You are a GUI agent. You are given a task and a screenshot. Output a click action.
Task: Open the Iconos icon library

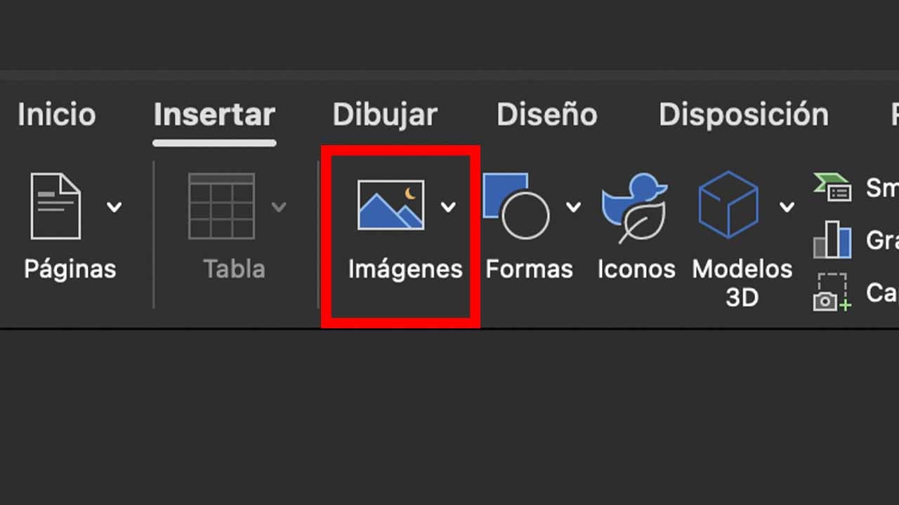(x=634, y=205)
